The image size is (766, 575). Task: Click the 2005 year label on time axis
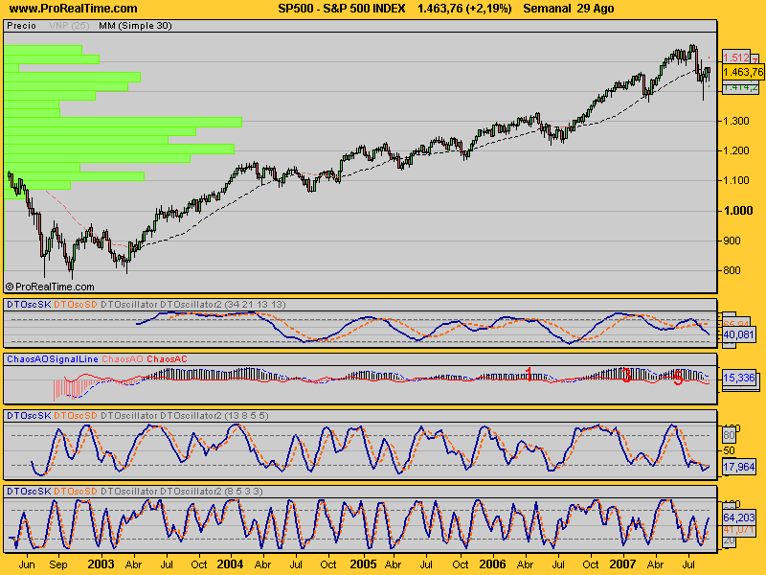(363, 564)
